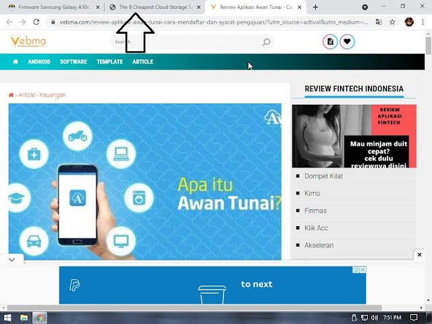Click the 7:51 PM clock

pyautogui.click(x=392, y=318)
